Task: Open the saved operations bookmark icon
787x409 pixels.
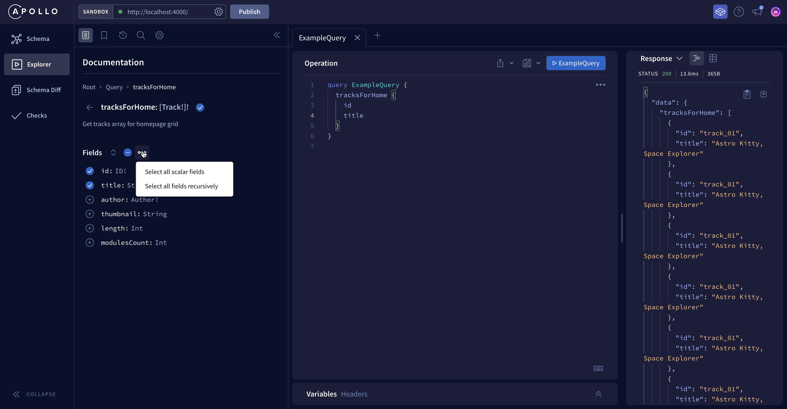Action: [x=104, y=35]
